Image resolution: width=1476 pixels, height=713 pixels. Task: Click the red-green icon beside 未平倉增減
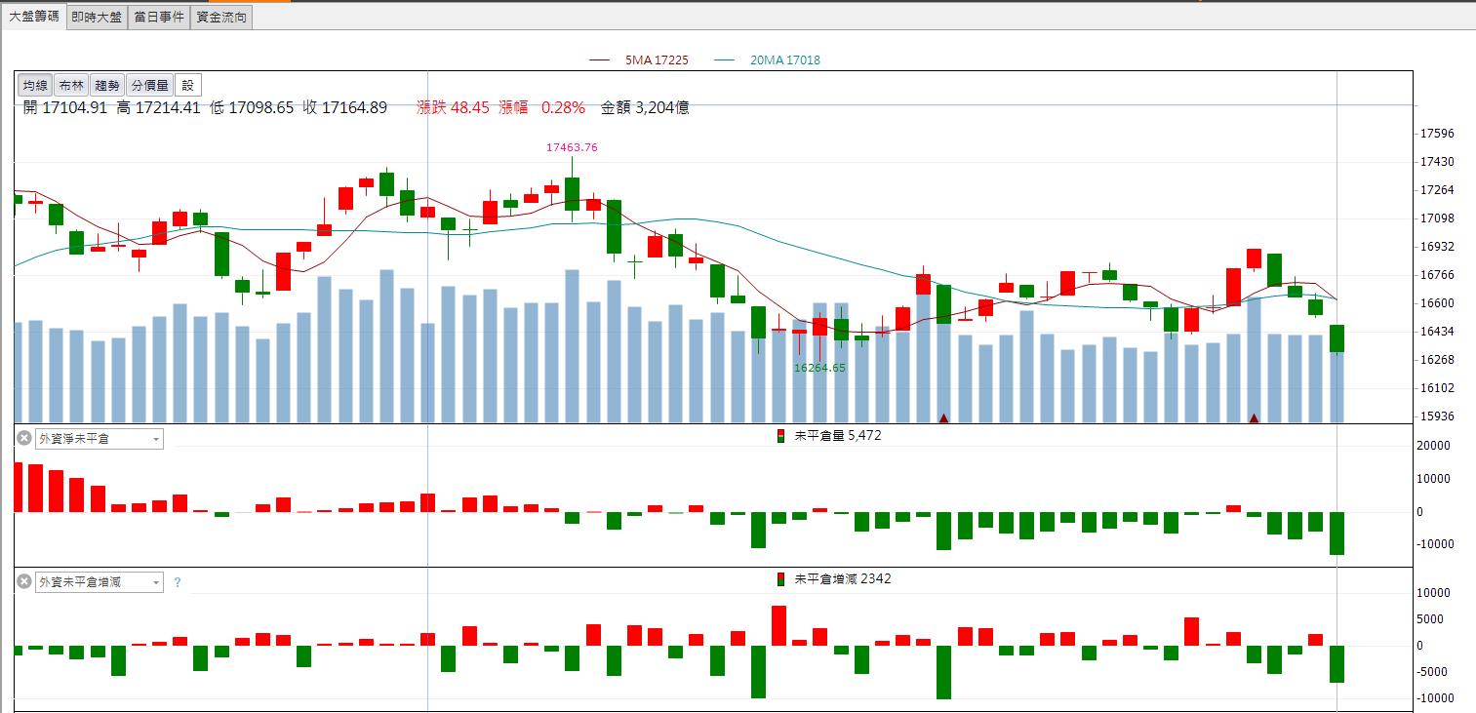pos(780,579)
